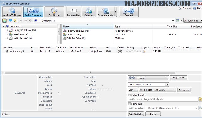This screenshot has height=118, width=202.
Task: Click the Convert toolbar button
Action: click(x=129, y=12)
